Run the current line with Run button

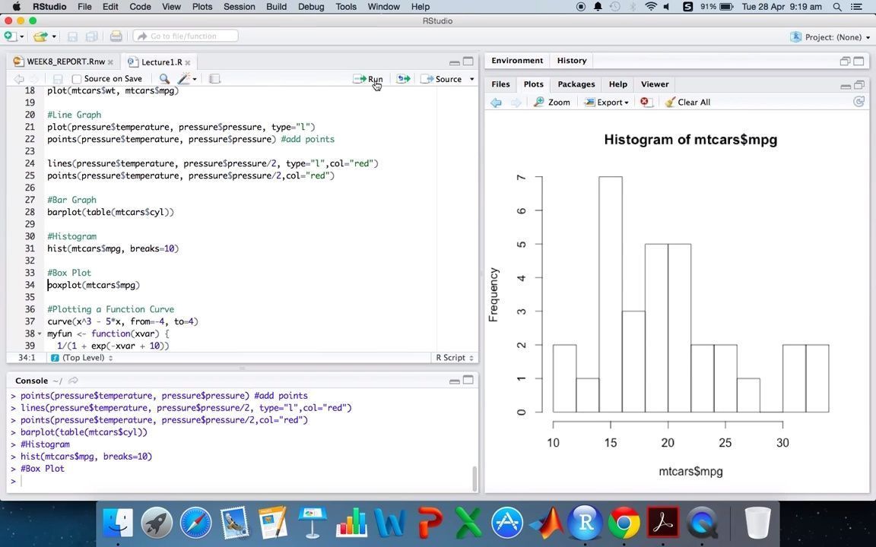tap(370, 79)
